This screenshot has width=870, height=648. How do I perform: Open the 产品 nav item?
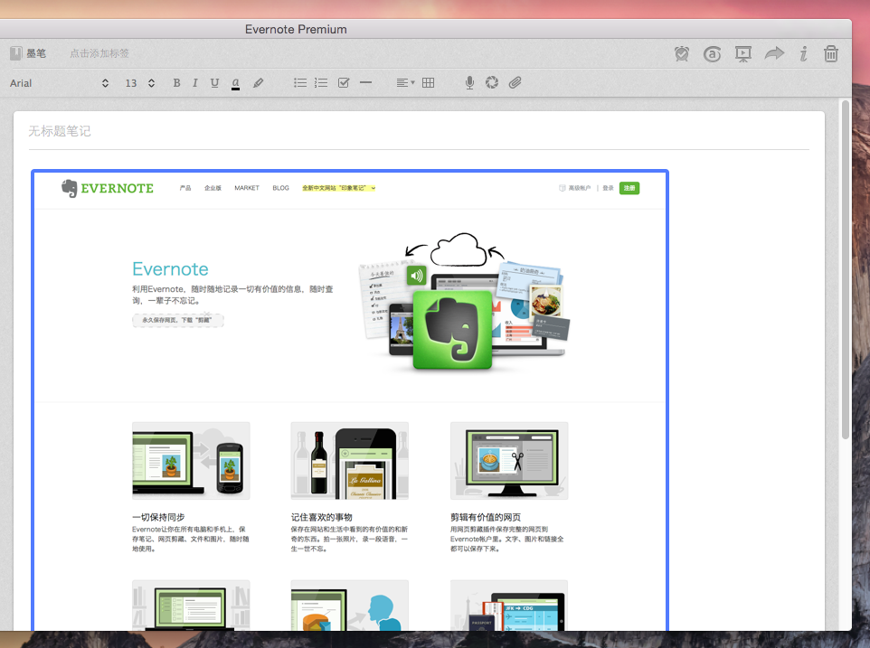coord(185,188)
